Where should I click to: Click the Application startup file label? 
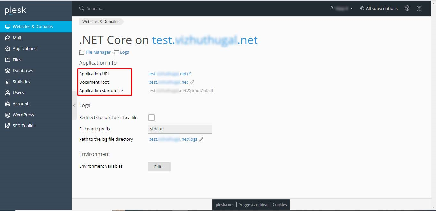101,91
